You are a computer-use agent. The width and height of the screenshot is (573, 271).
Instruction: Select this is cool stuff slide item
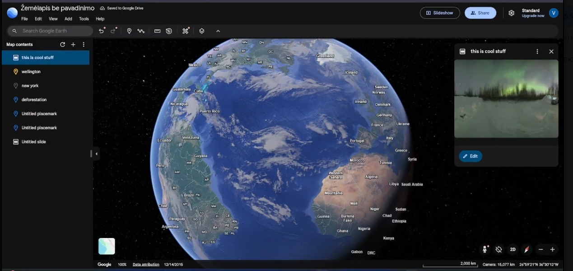(46, 58)
